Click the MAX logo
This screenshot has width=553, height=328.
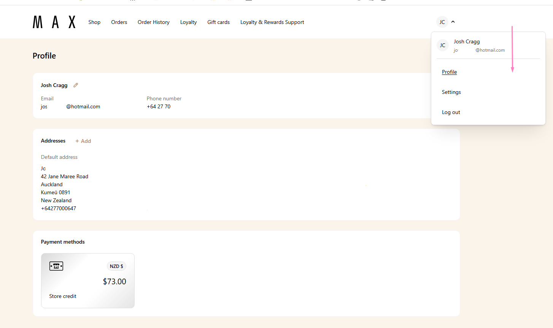pos(54,22)
